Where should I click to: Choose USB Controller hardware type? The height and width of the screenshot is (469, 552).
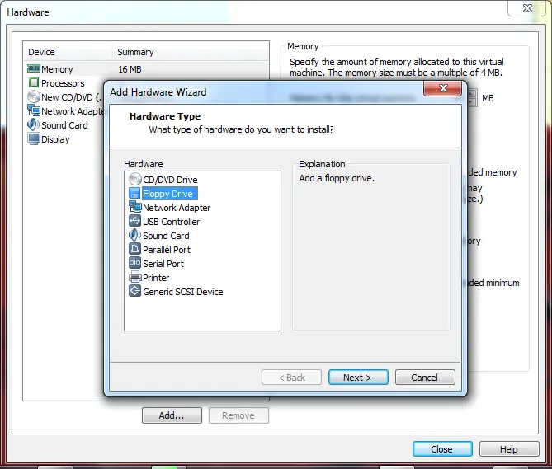click(171, 222)
